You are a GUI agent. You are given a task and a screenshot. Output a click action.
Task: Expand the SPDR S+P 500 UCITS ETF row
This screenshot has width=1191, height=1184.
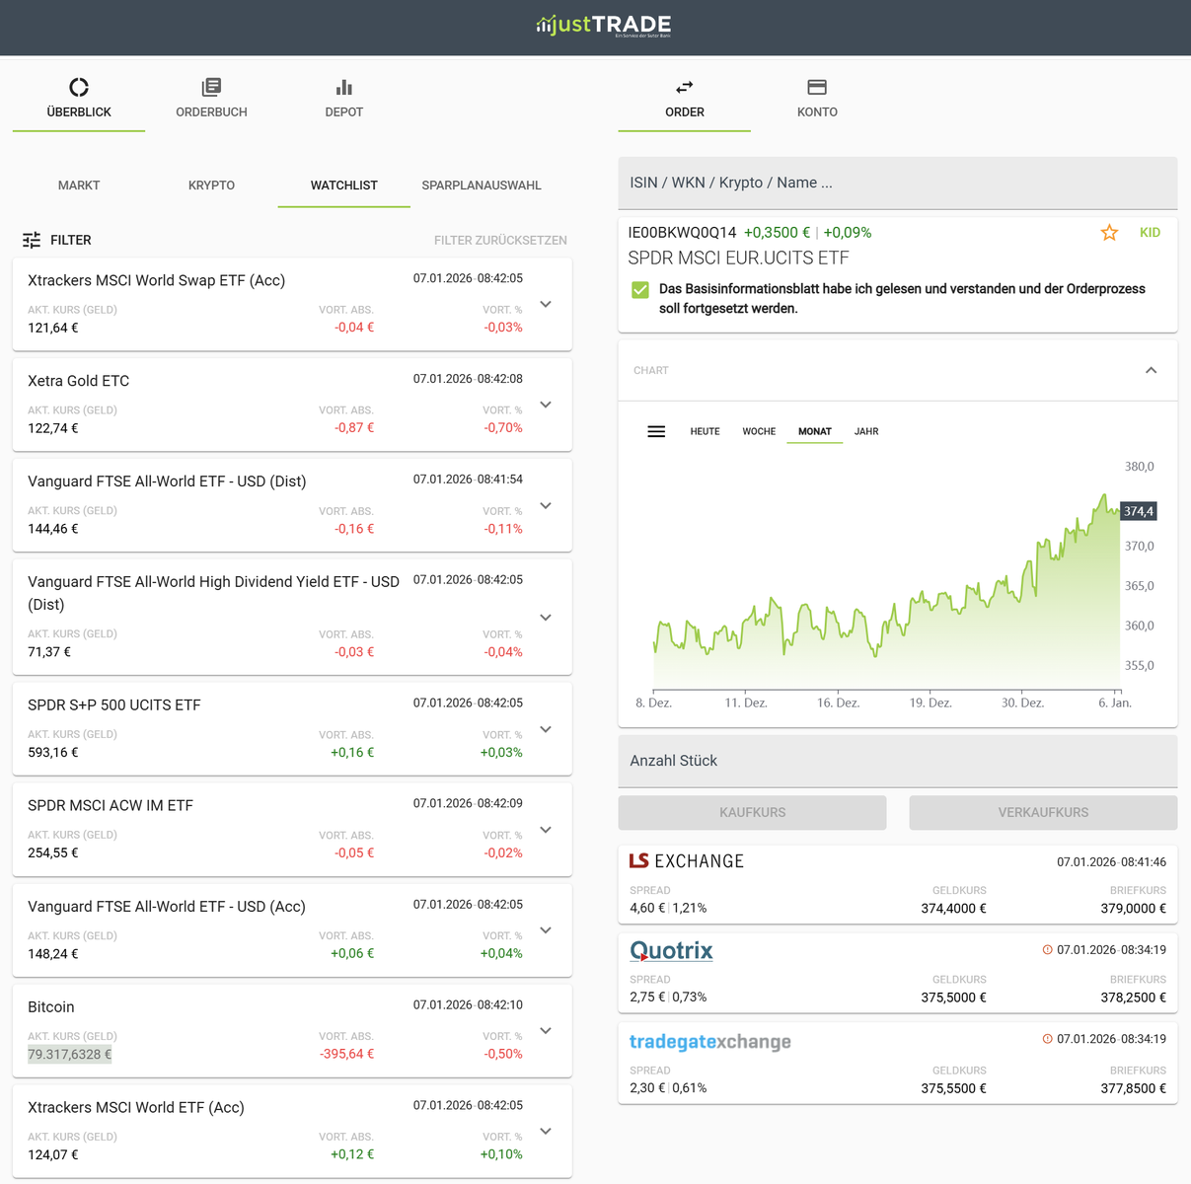[x=546, y=729]
